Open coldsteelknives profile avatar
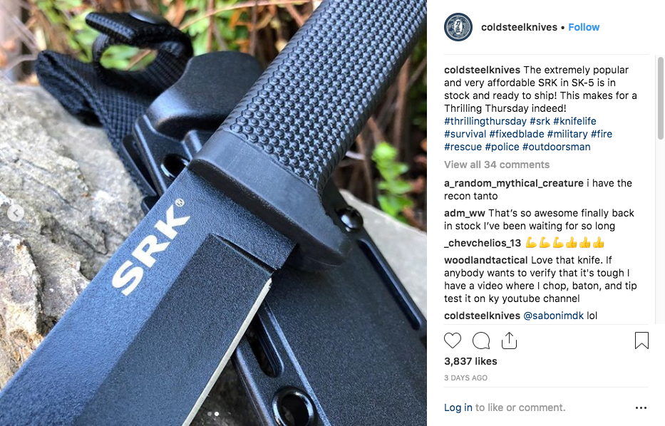665x426 pixels. pos(458,27)
